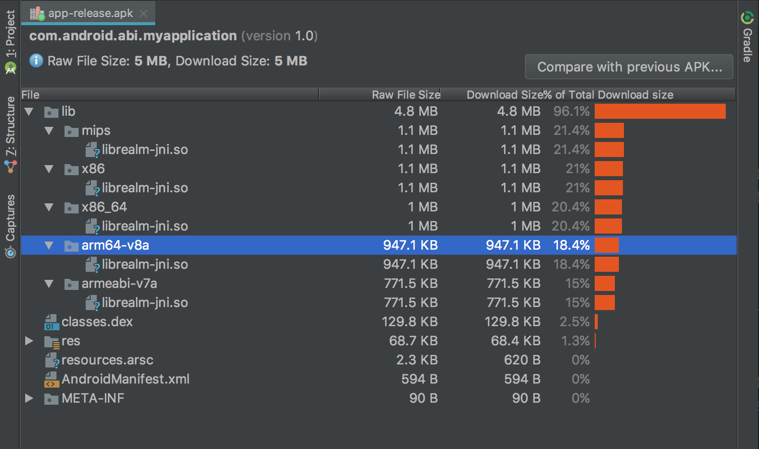Click the Raw File Size column header
Screen dimensions: 759x449
380,95
